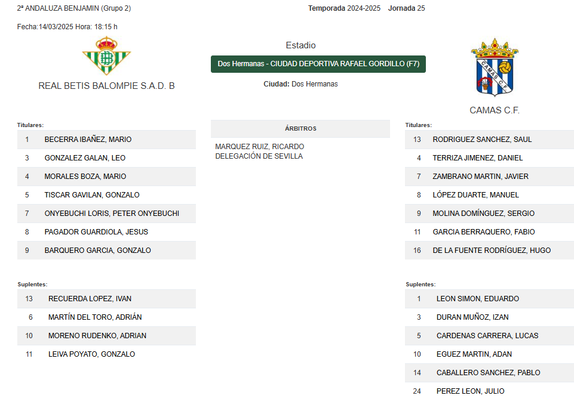Select substitute CABALLERO SANCHEZ, PABLO
Viewport: 574px width, 408px height.
tap(489, 373)
